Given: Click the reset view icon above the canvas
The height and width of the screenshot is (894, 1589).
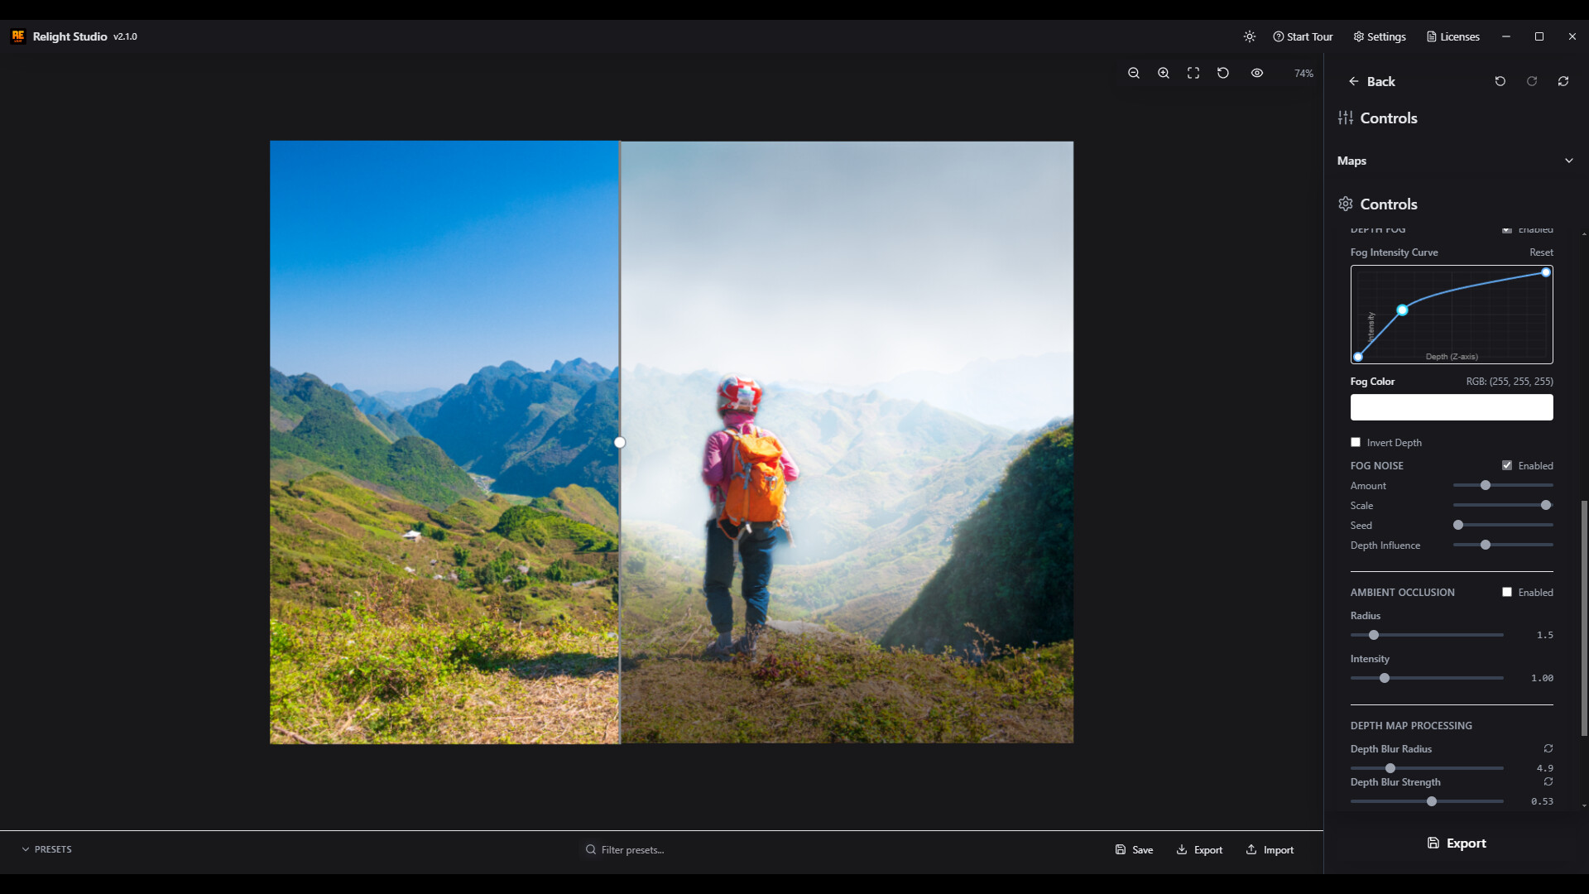Looking at the screenshot, I should [1222, 73].
